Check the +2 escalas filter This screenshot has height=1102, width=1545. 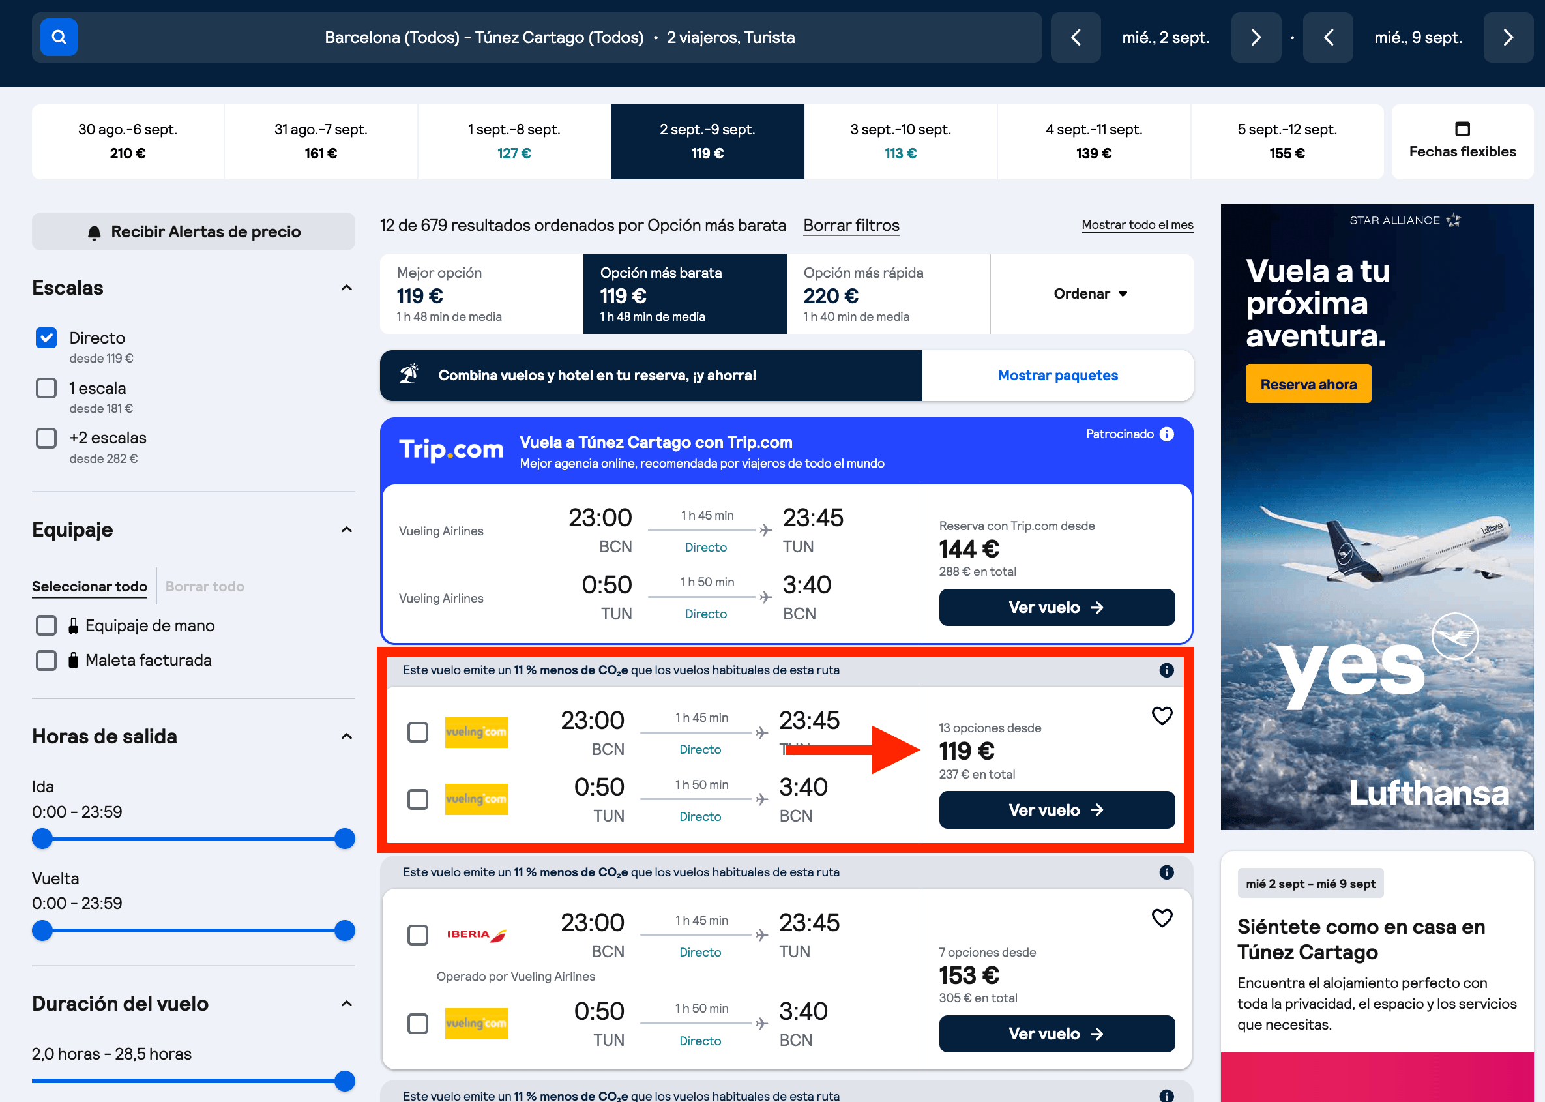coord(46,438)
